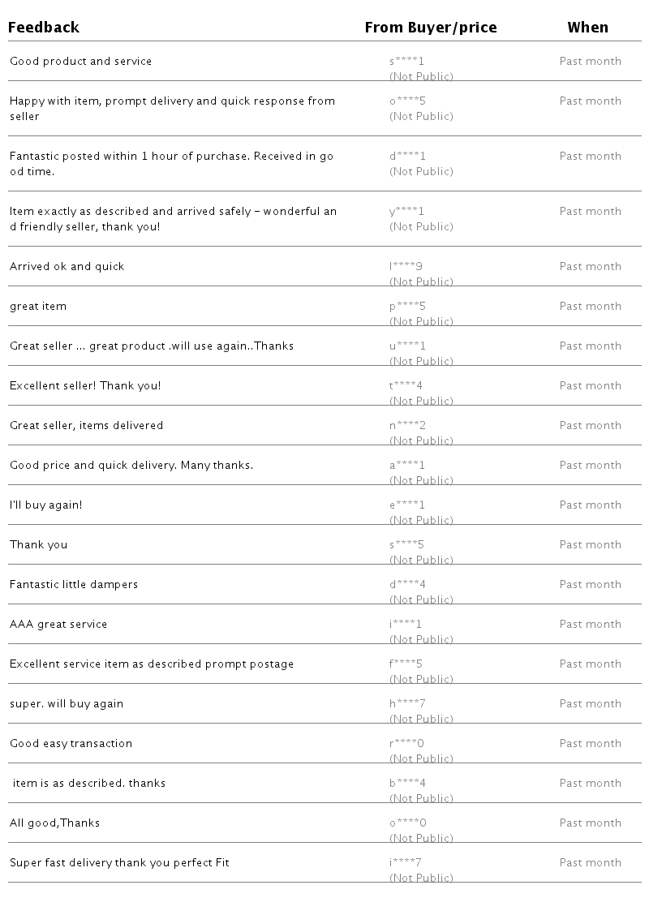Select the "I'll buy again!" comment
The height and width of the screenshot is (898, 649).
tap(45, 505)
